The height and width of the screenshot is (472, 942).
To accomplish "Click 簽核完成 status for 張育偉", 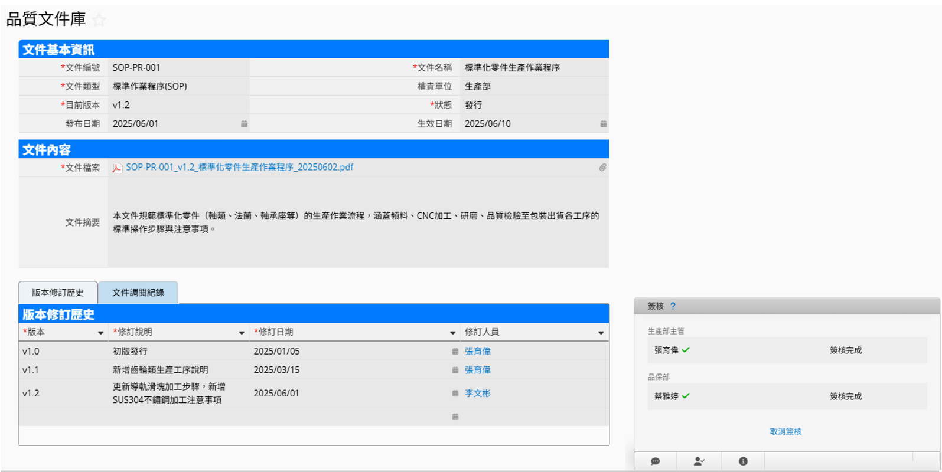I will tap(846, 350).
